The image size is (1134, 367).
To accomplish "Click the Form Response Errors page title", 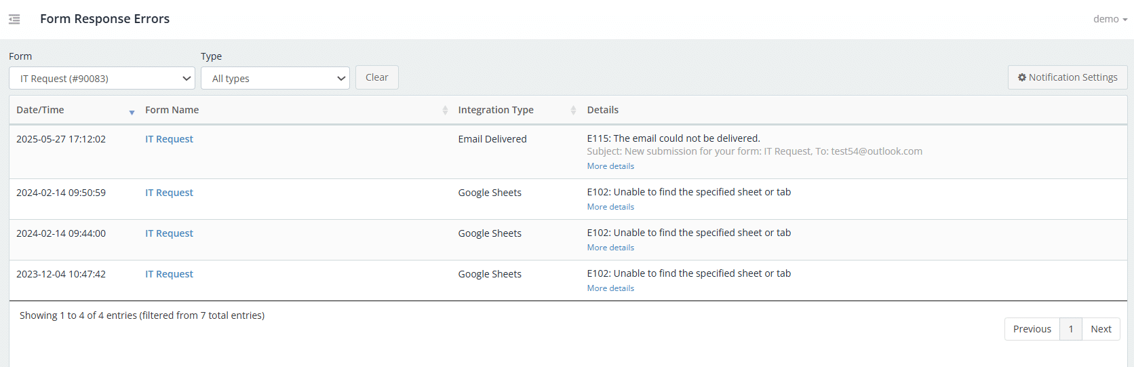I will 105,19.
